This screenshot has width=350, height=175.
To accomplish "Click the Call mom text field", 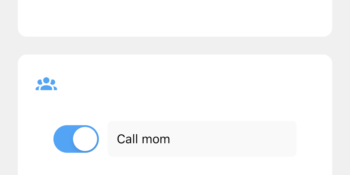I will click(202, 139).
